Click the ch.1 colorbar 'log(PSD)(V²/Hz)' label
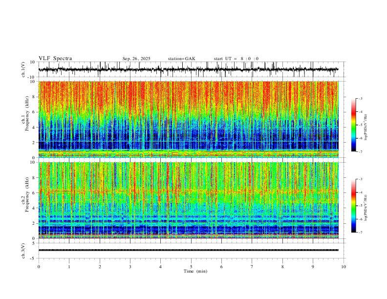This screenshot has height=299, width=387. tap(365, 128)
